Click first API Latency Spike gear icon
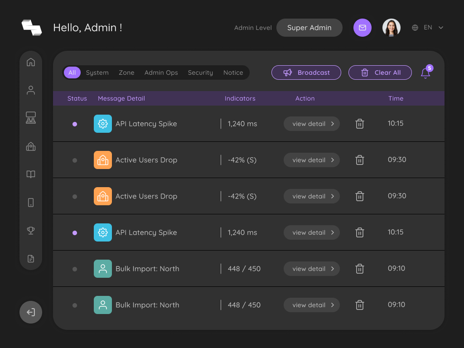 click(x=103, y=124)
